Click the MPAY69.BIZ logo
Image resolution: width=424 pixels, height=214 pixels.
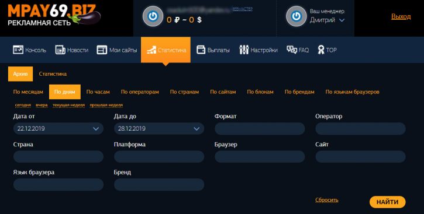pos(54,15)
